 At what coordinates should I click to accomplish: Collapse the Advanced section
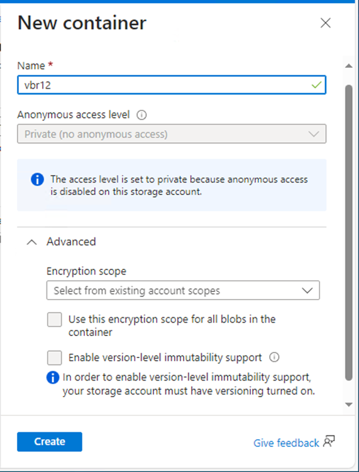pos(32,242)
